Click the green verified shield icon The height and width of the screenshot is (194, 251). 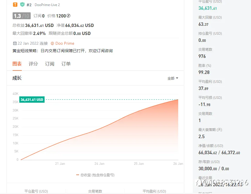tap(22, 5)
